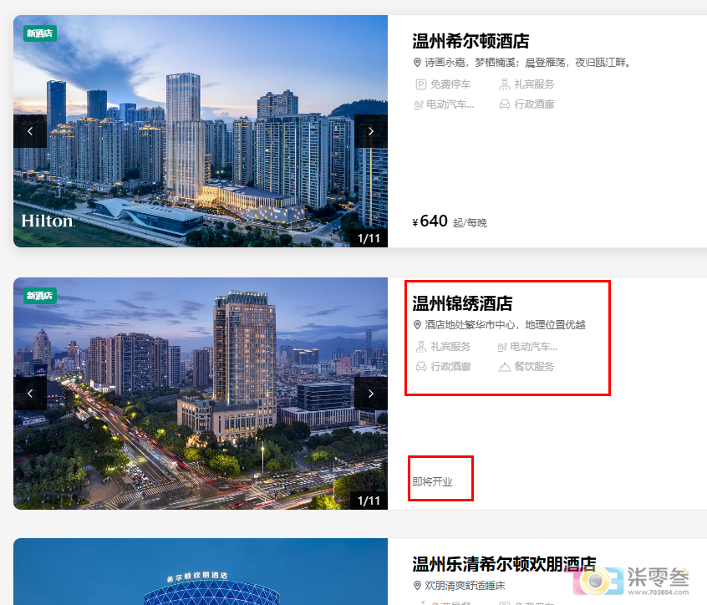
Task: Open the 温州希尔顿酒店 hotel title
Action: 470,41
